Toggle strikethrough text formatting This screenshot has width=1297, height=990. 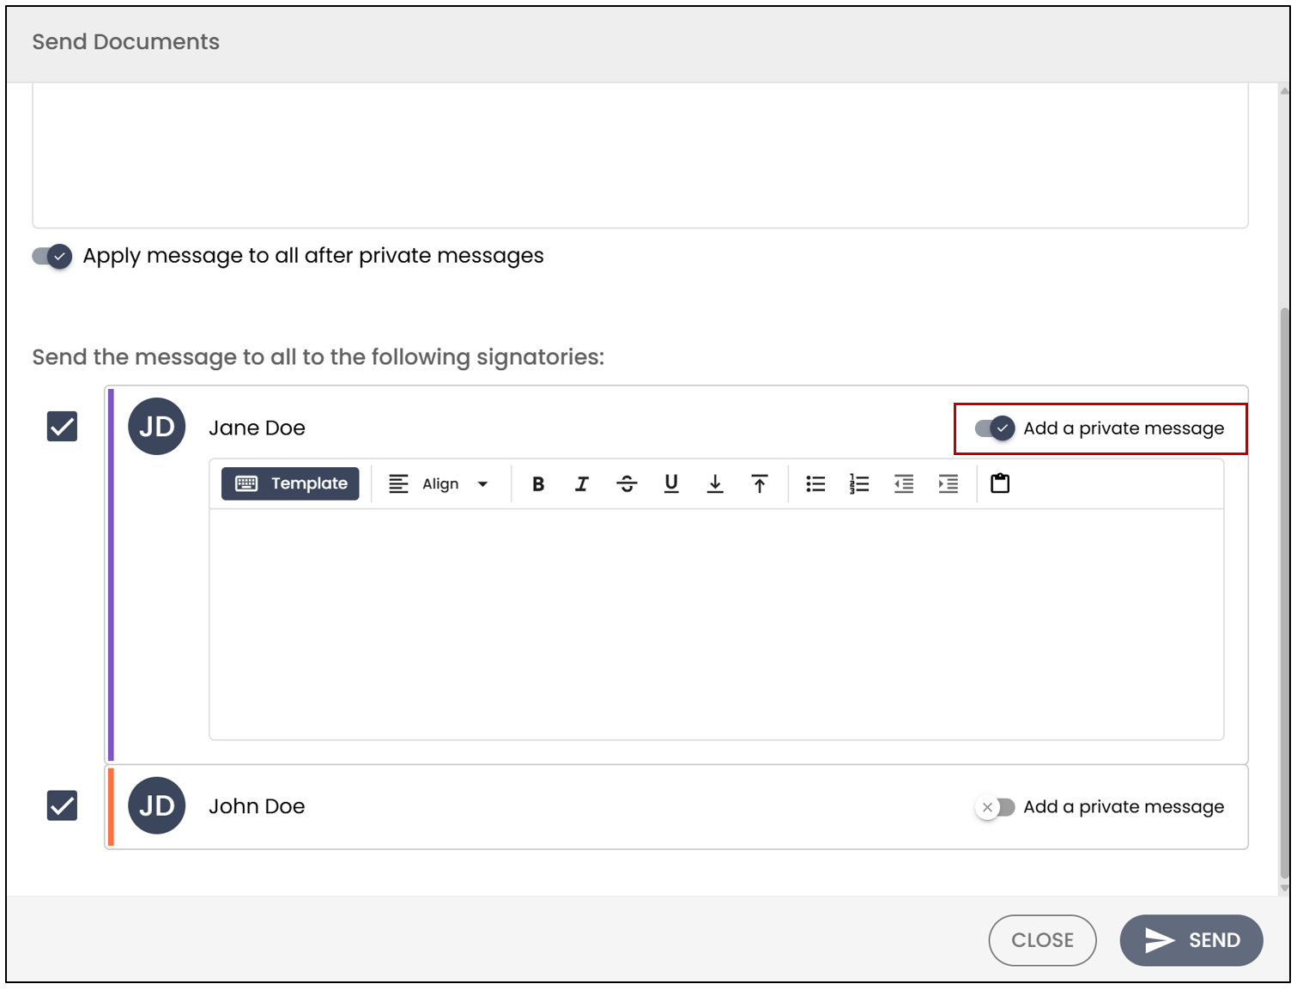(627, 484)
